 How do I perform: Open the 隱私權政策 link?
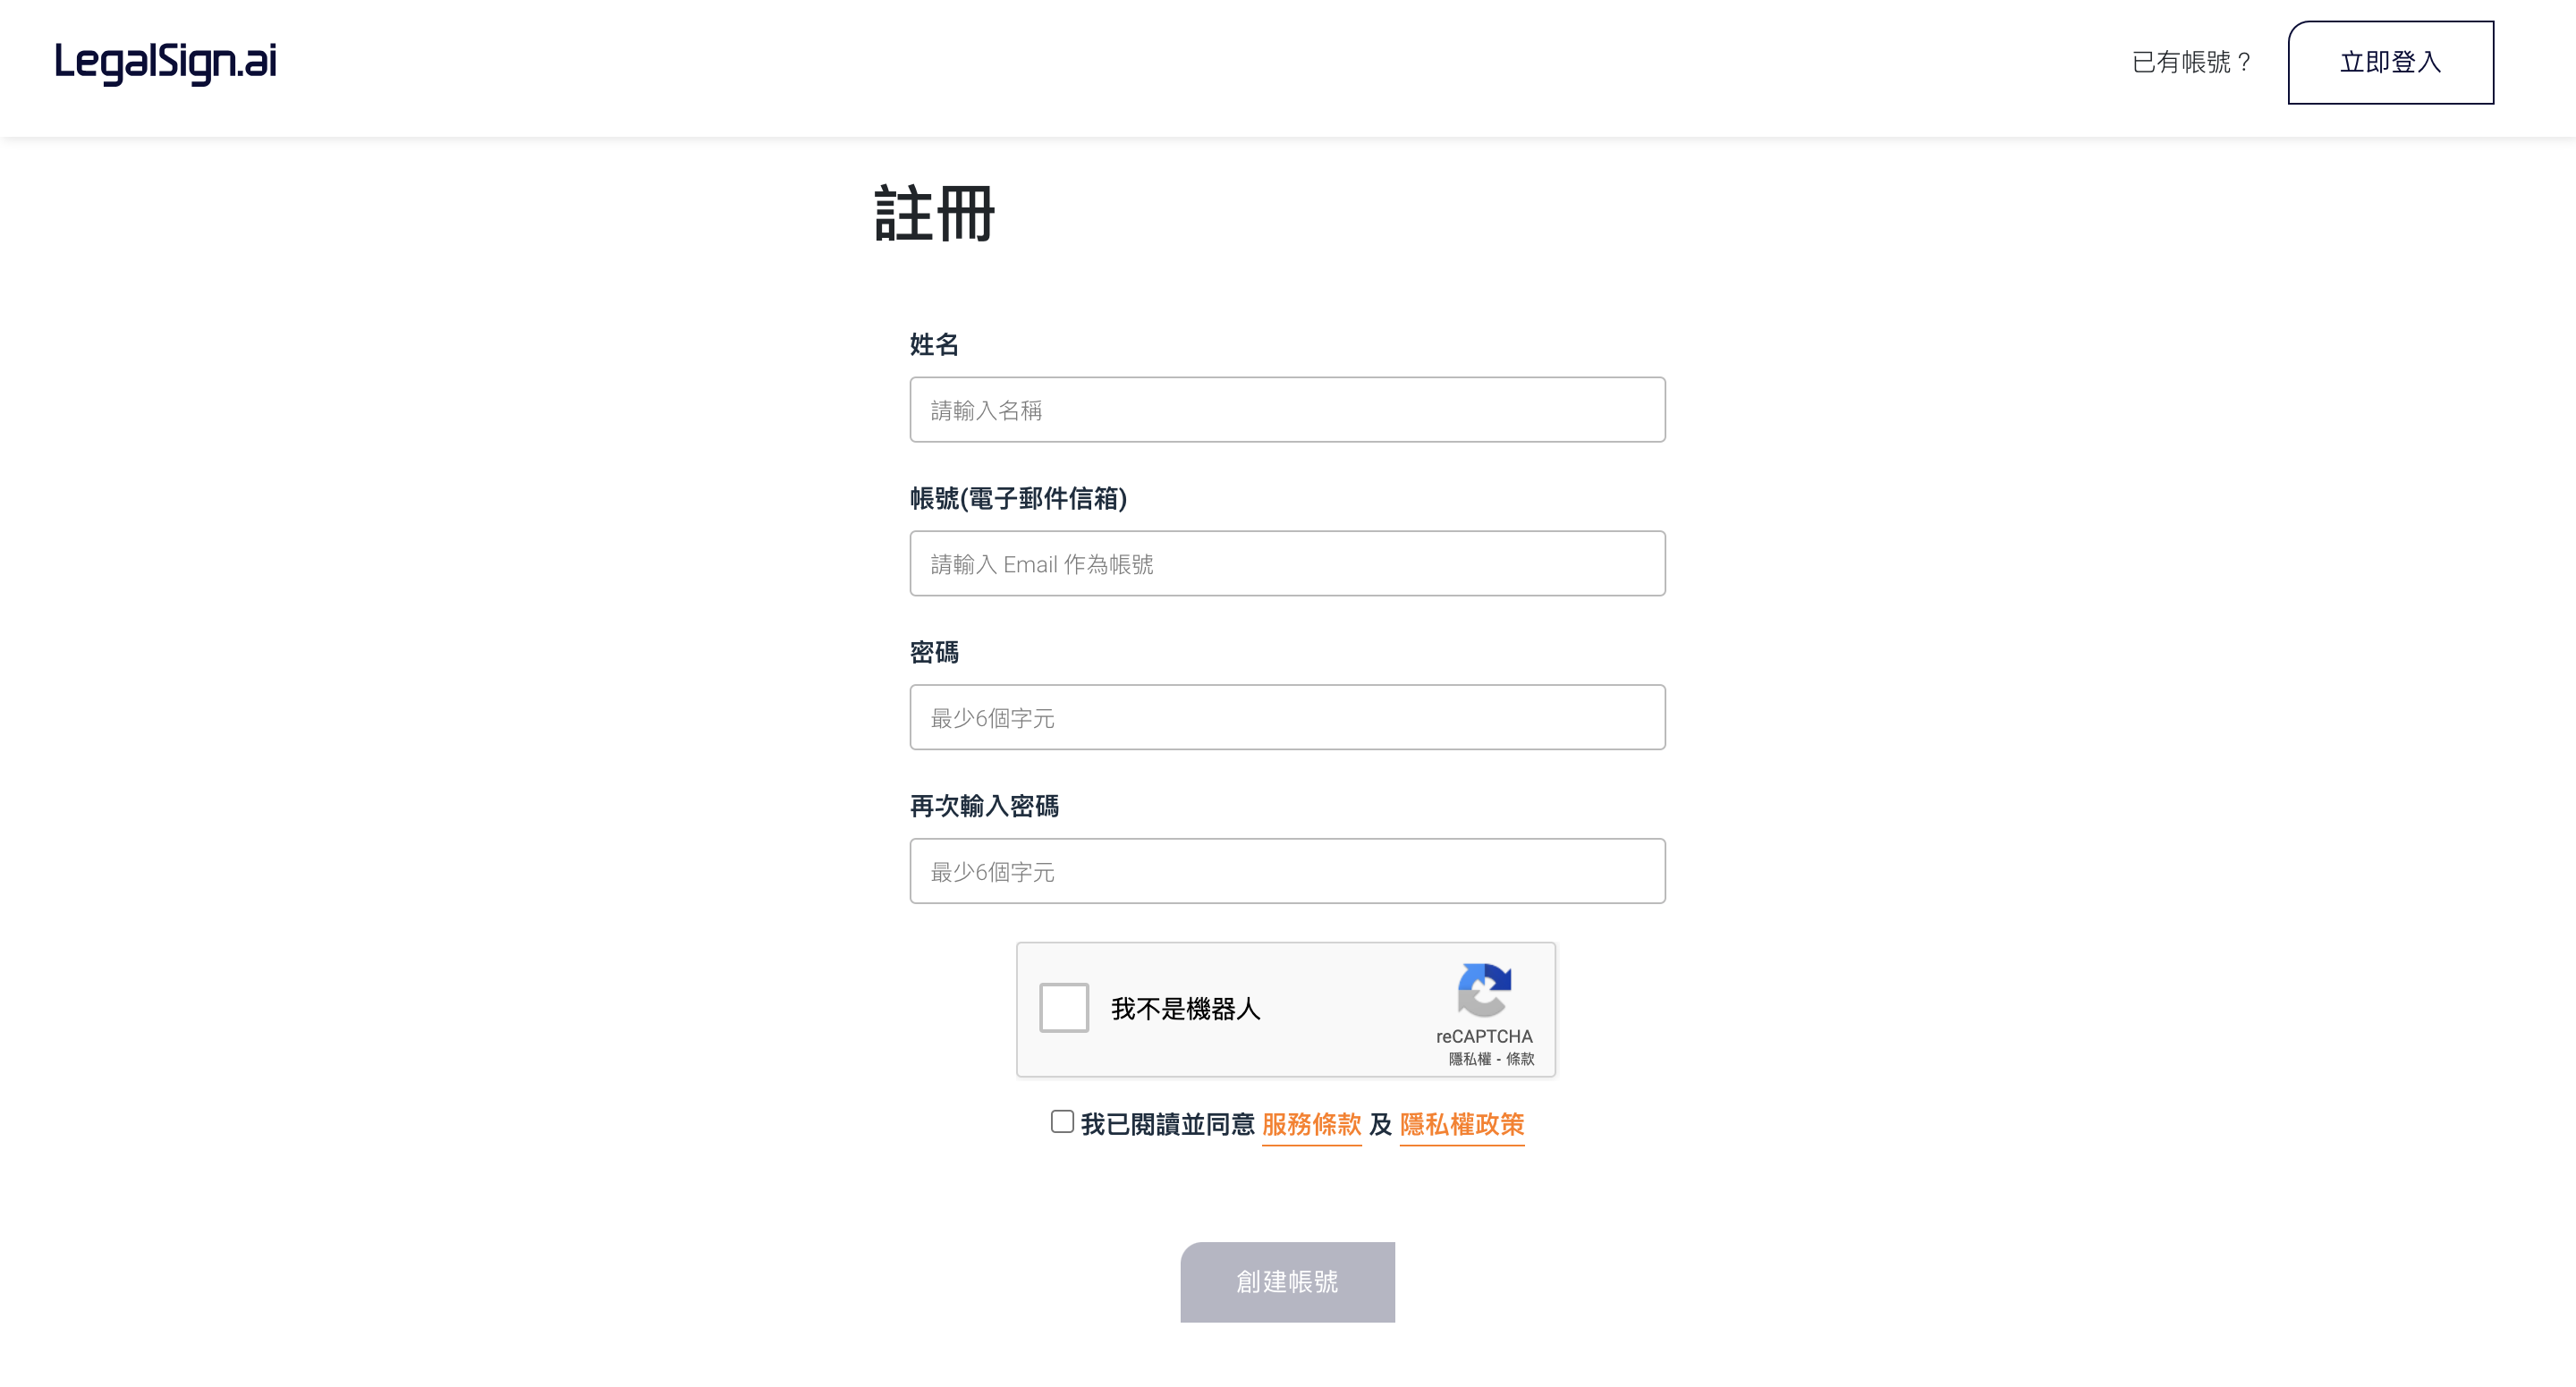coord(1462,1124)
